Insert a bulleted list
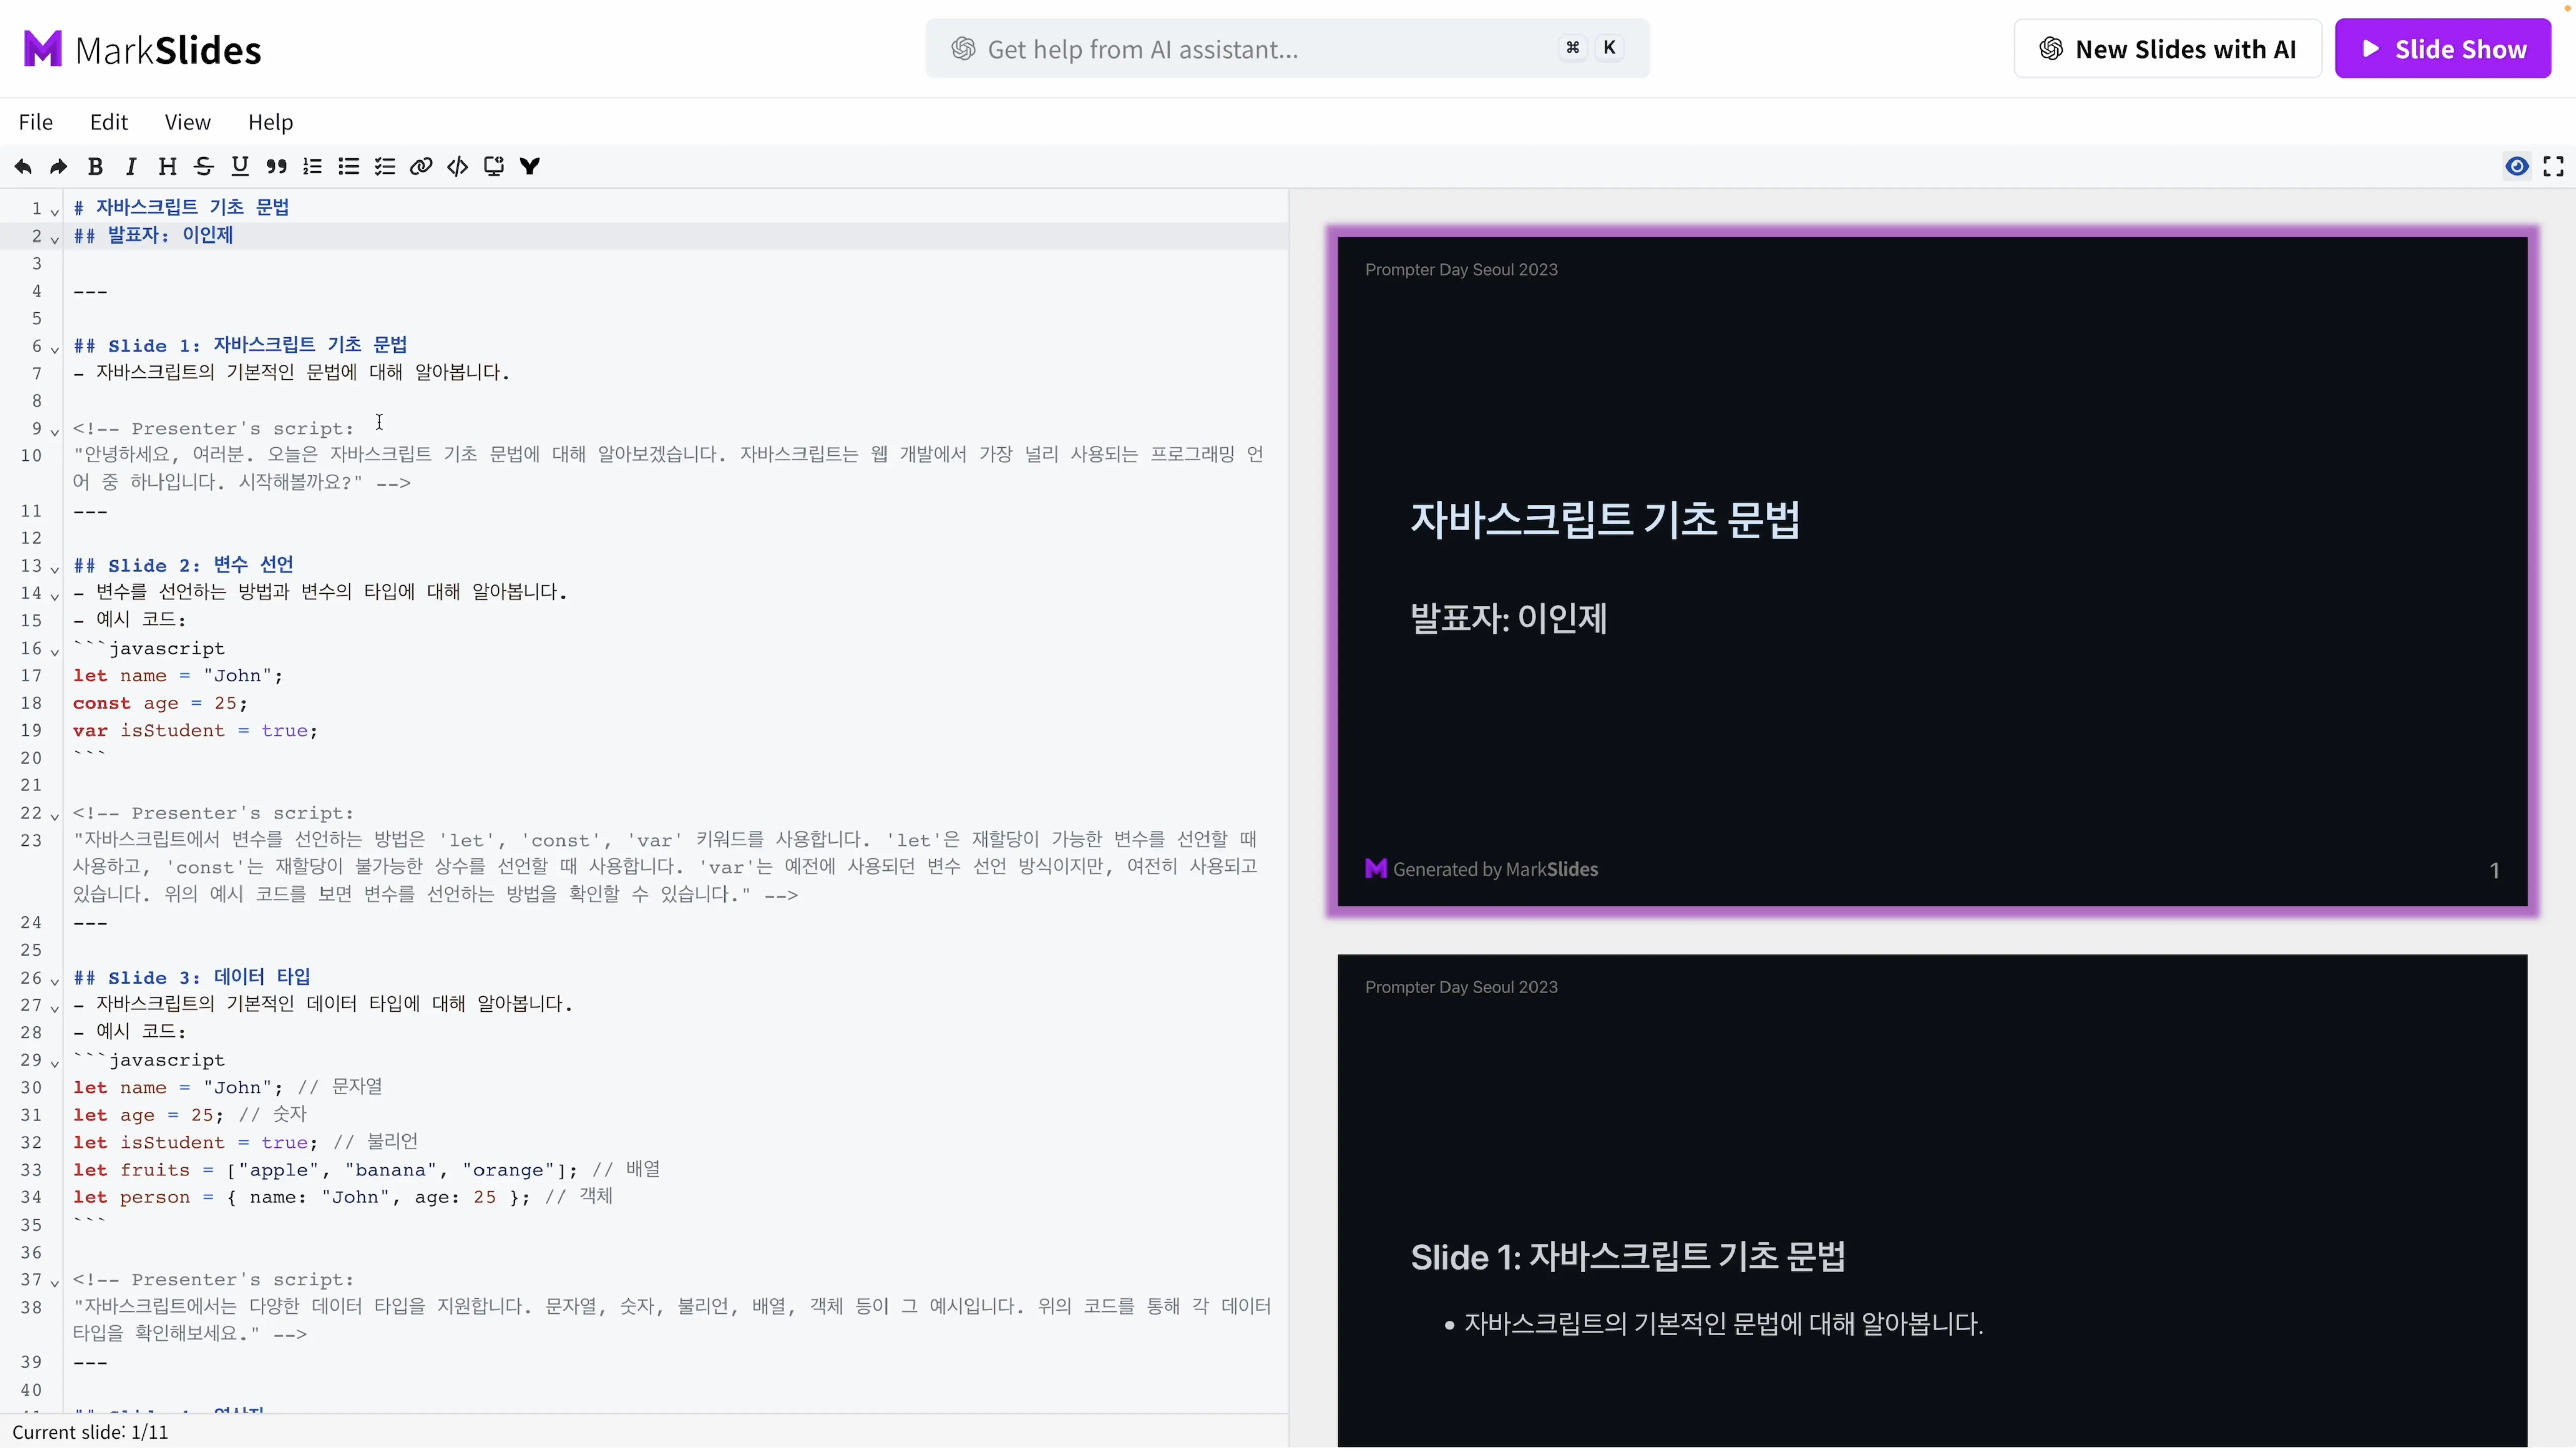The image size is (2576, 1449). click(349, 166)
